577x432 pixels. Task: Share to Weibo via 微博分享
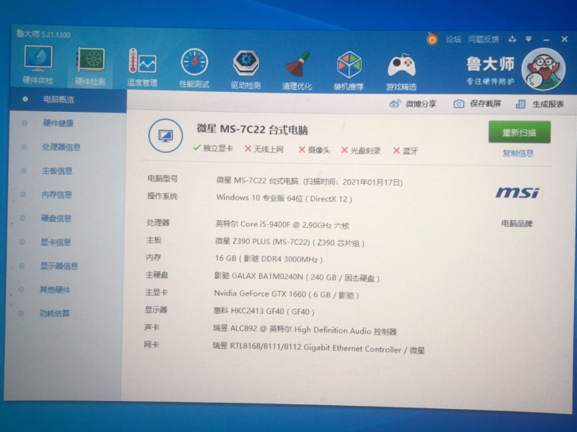point(414,104)
